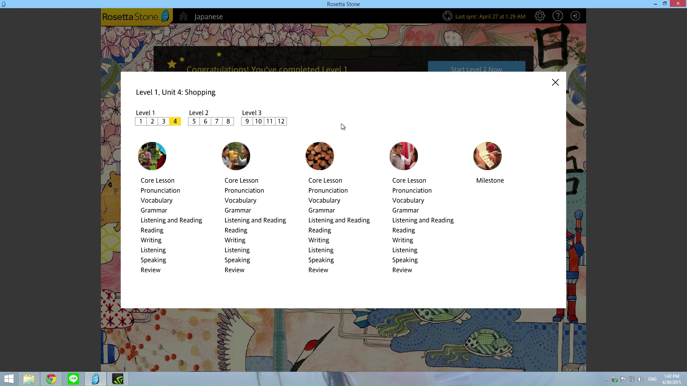Open Windows Start menu
The width and height of the screenshot is (687, 386).
point(9,379)
